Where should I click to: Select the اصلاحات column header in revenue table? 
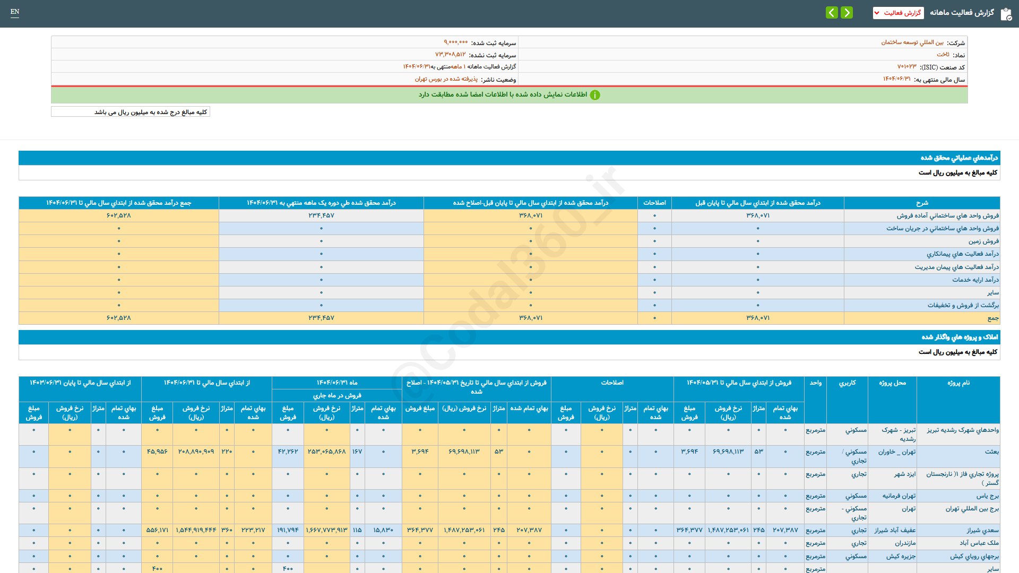tap(654, 203)
